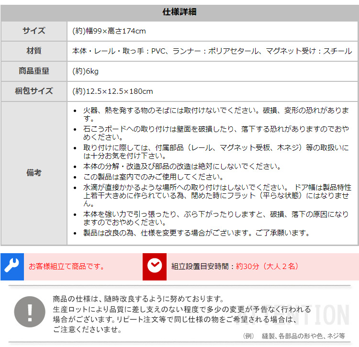
Task: Select the 材質 row label
Action: pyautogui.click(x=34, y=51)
